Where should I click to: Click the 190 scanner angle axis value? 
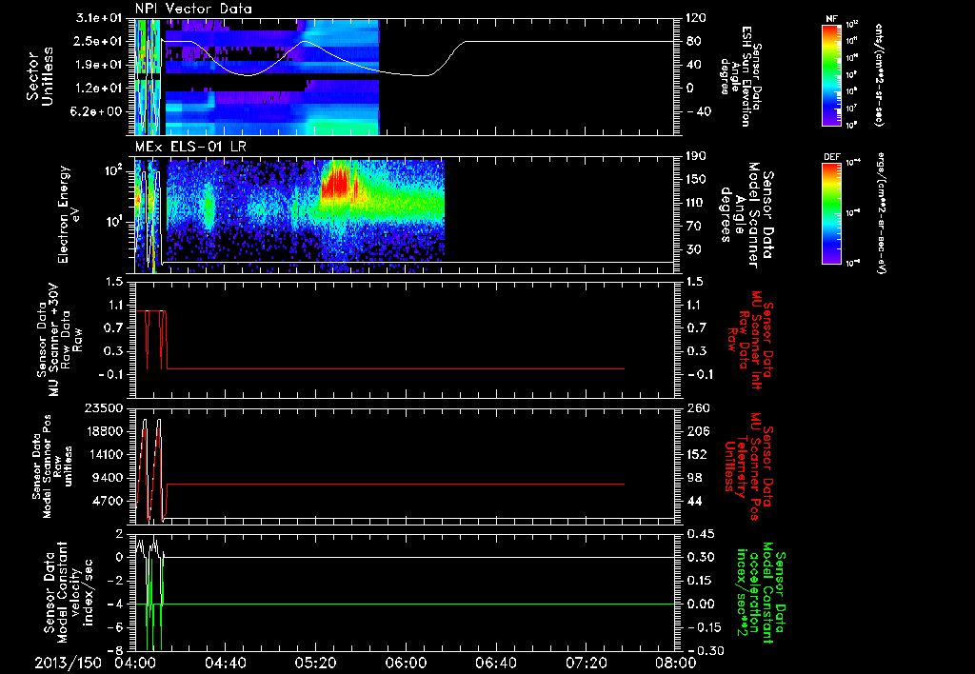click(698, 156)
